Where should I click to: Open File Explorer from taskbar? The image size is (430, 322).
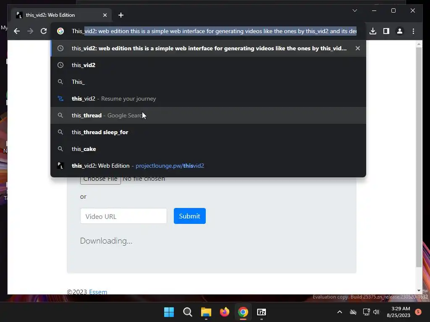click(x=206, y=312)
